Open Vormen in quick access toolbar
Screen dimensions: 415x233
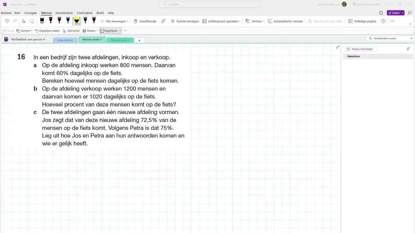(x=24, y=31)
